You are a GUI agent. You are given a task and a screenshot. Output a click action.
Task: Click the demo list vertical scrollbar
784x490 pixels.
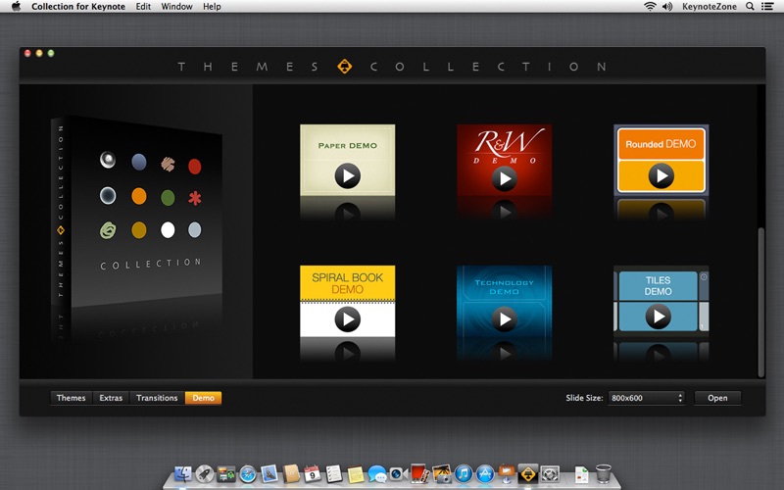pos(761,302)
